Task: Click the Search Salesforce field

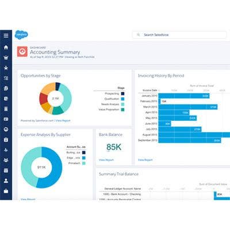Action: pyautogui.click(x=179, y=34)
